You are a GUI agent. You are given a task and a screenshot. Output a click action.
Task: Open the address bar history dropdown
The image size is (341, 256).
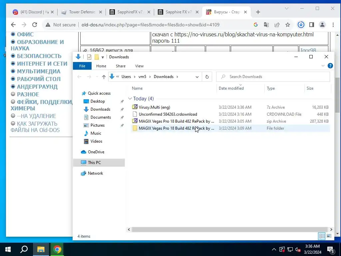tap(197, 77)
